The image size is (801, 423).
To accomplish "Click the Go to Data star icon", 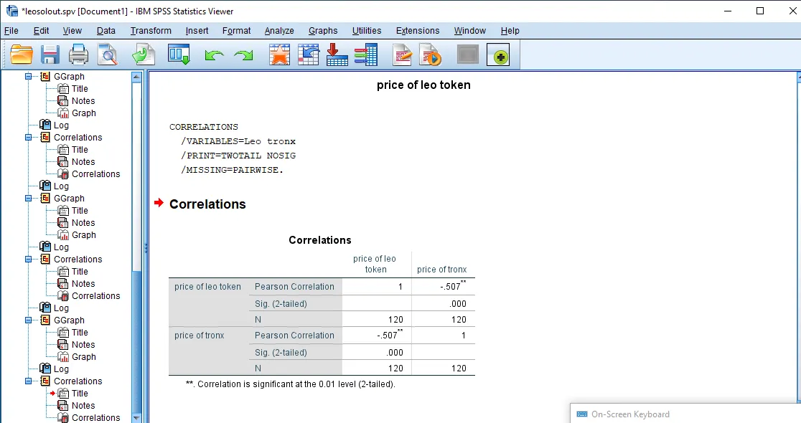I will (279, 54).
